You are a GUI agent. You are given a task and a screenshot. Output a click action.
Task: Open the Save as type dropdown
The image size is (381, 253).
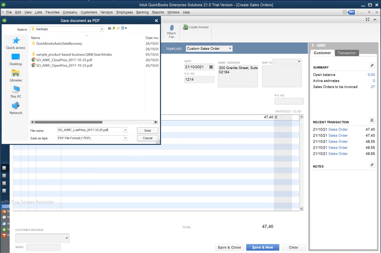click(125, 138)
